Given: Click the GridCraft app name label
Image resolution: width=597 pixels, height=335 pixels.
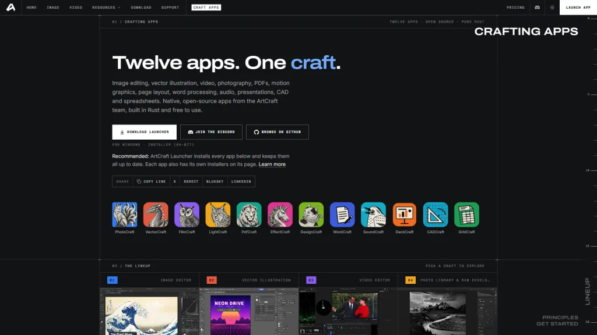Looking at the screenshot, I should coord(466,231).
